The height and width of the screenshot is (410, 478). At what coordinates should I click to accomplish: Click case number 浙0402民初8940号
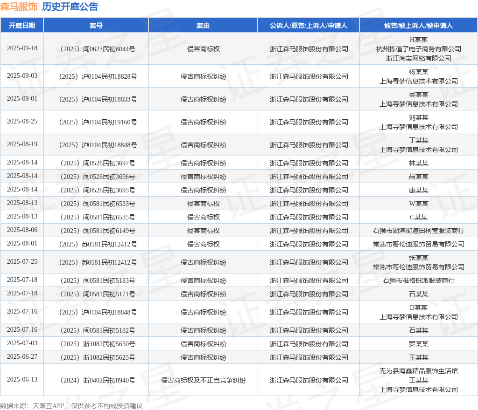tap(98, 380)
